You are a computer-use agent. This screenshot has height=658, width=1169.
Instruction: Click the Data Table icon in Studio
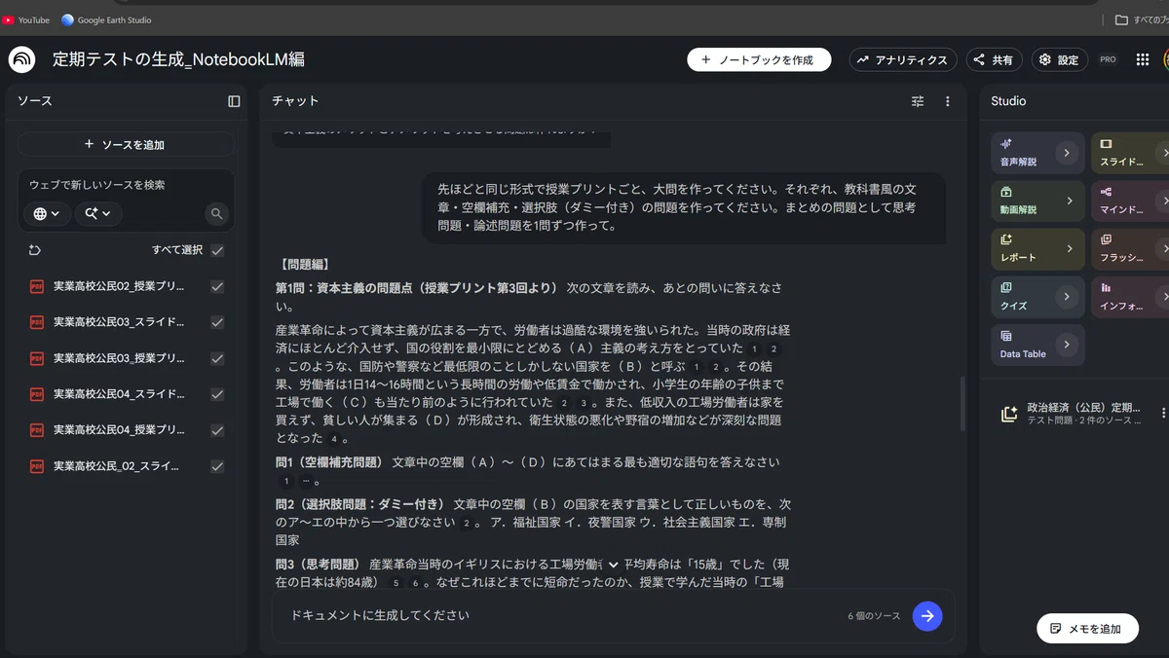pos(1006,336)
